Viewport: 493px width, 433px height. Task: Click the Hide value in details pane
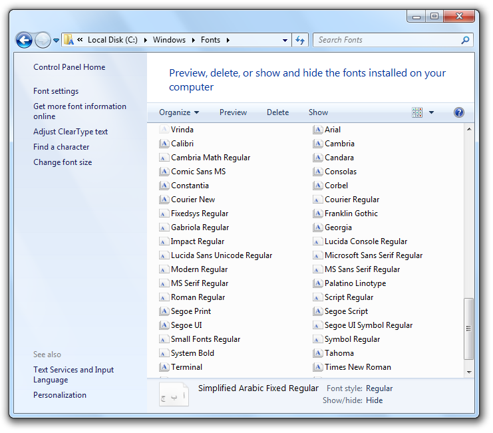[x=374, y=400]
